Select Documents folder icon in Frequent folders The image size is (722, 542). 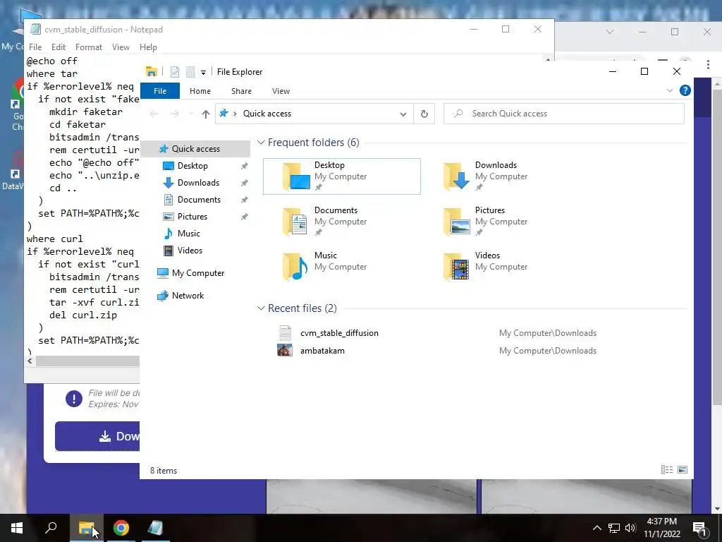(x=295, y=222)
